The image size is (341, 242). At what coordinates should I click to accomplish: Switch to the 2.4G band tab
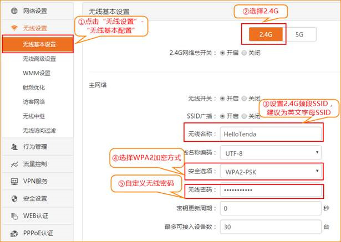[263, 34]
